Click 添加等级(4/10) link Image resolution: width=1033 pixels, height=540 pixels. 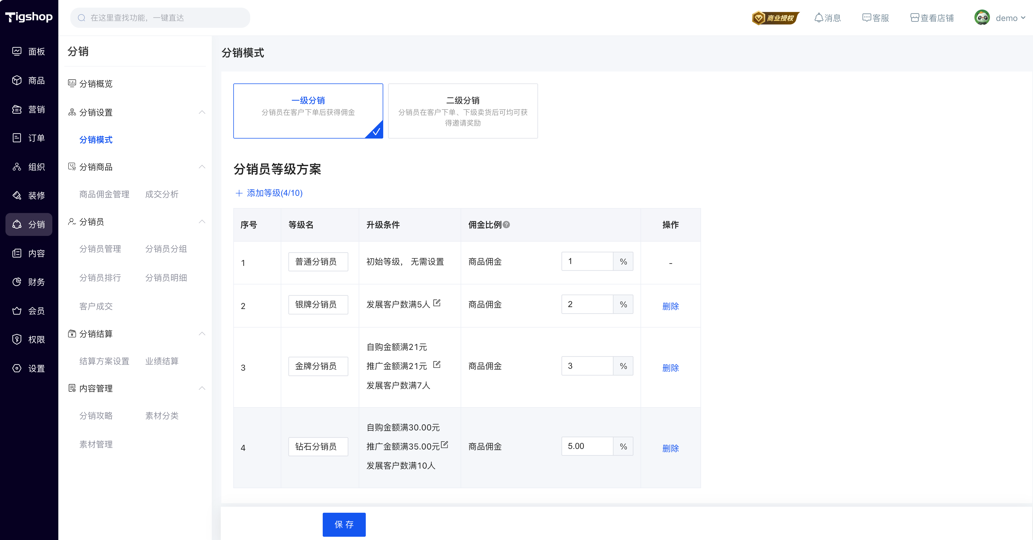coord(274,193)
